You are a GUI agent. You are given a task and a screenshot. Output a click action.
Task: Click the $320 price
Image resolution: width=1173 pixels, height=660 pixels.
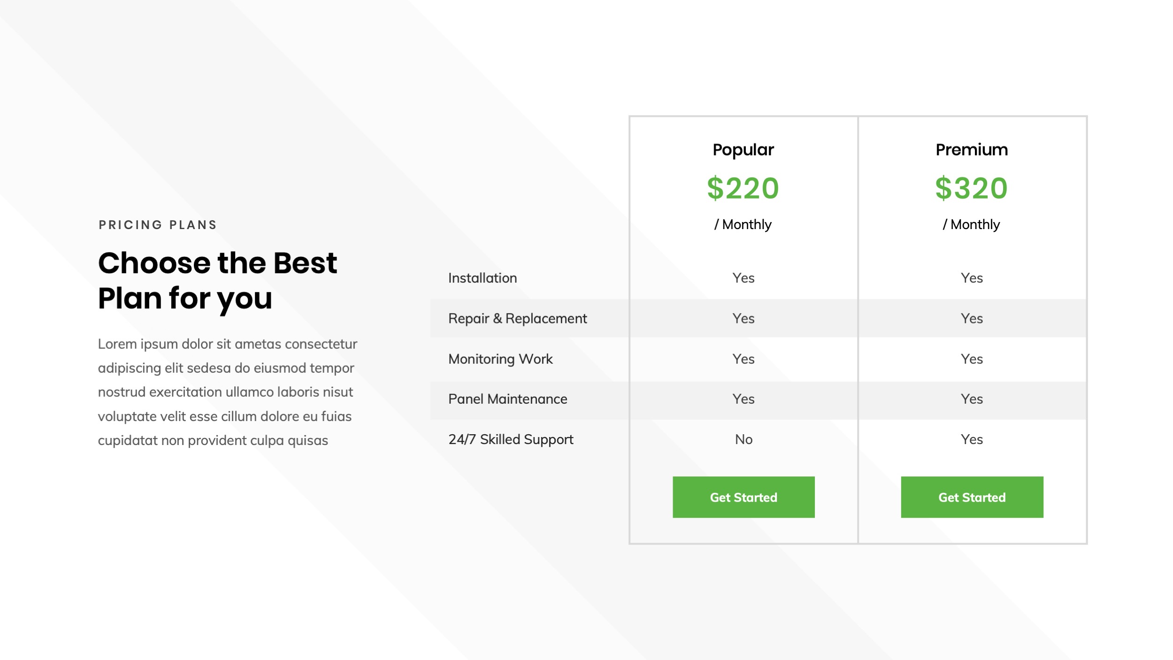971,188
